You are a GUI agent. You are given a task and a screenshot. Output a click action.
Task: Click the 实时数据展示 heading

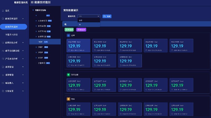pyautogui.click(x=71, y=10)
